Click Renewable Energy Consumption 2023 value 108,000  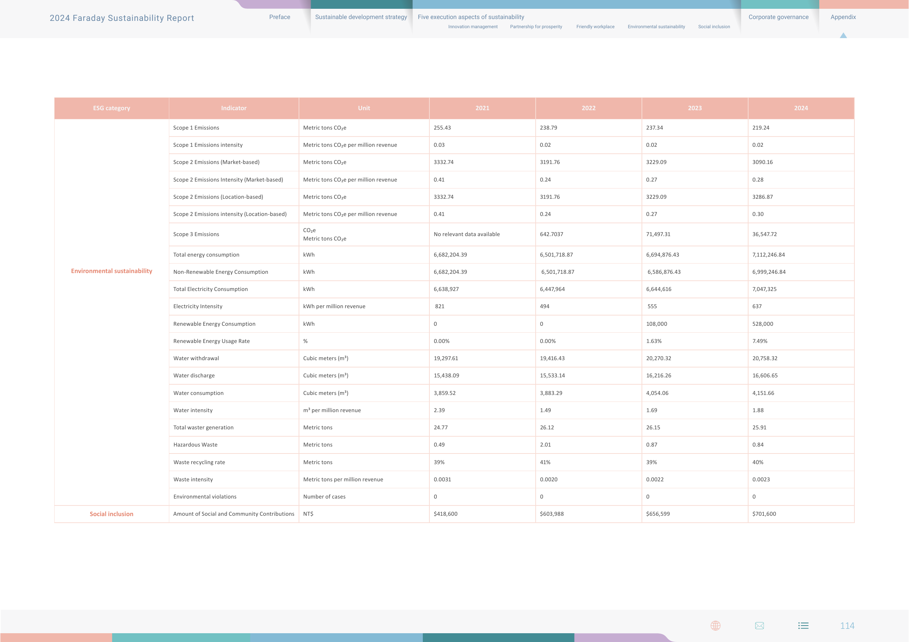(x=657, y=324)
